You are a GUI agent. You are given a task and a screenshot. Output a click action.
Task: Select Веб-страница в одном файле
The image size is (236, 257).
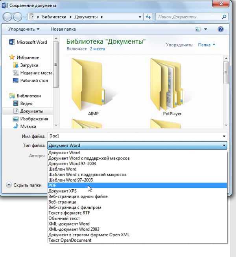click(137, 196)
